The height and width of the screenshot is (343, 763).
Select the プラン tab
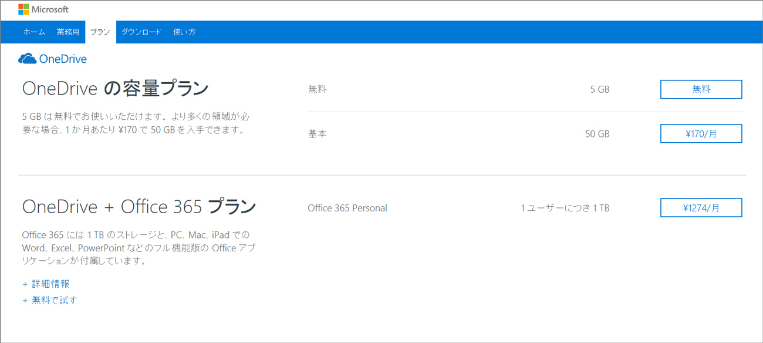coord(100,32)
